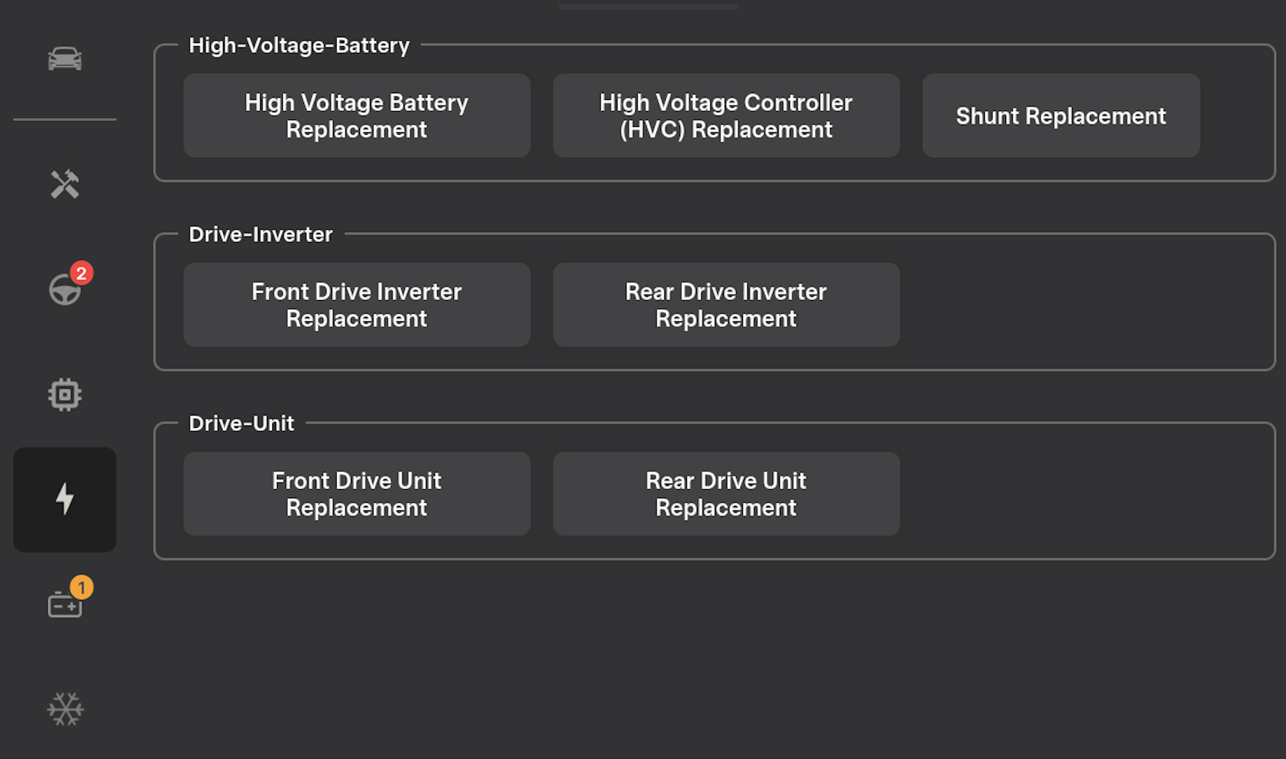Launch Rear Drive Inverter Replacement
The image size is (1286, 759).
click(725, 305)
